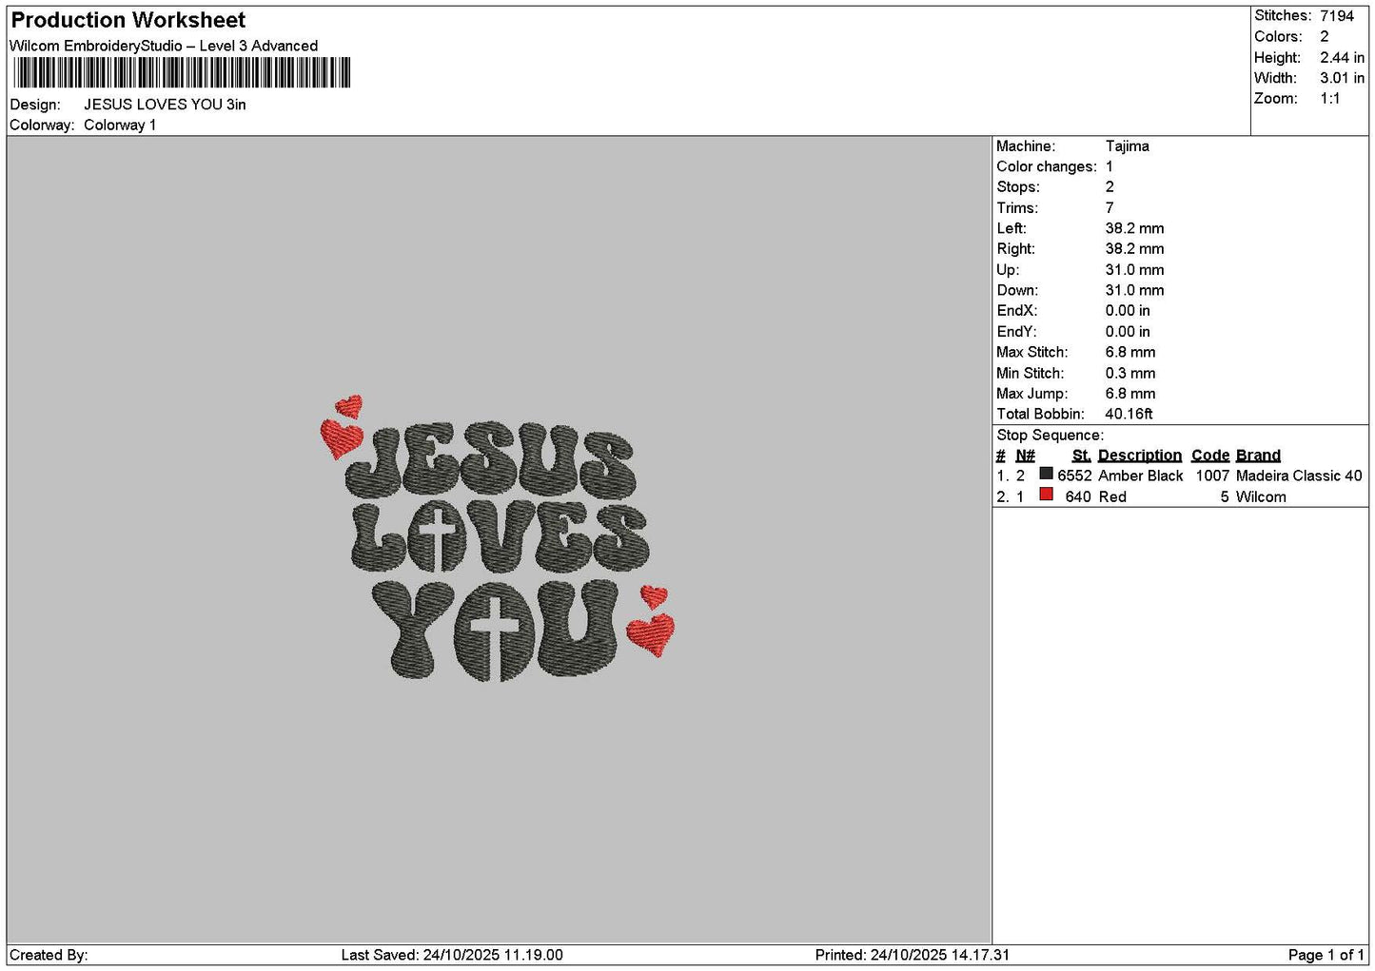Click the 'Red' thread description

[1112, 497]
